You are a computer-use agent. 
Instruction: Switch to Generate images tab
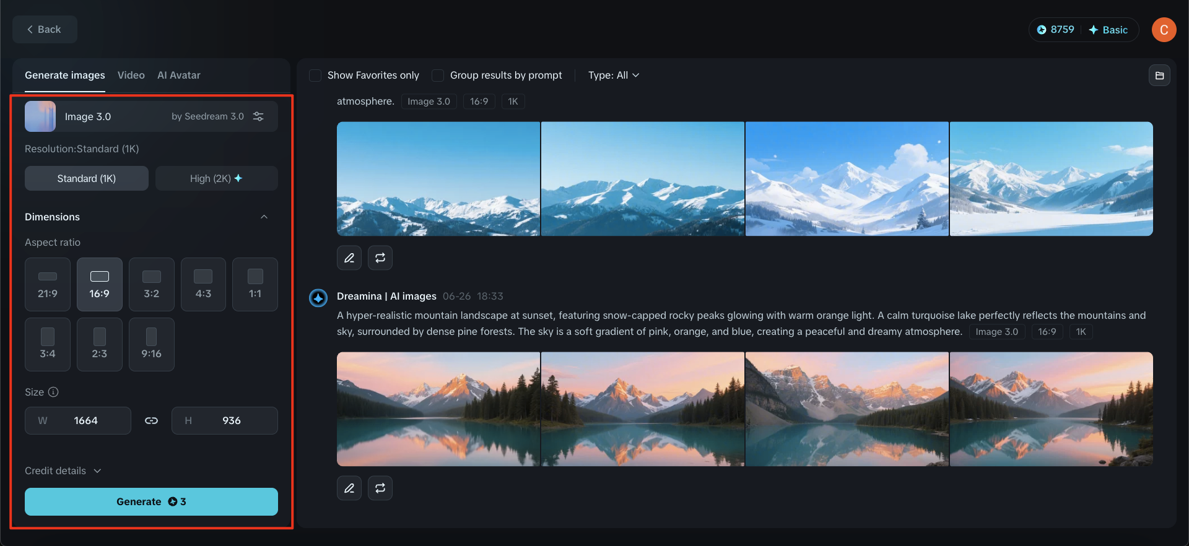point(65,76)
